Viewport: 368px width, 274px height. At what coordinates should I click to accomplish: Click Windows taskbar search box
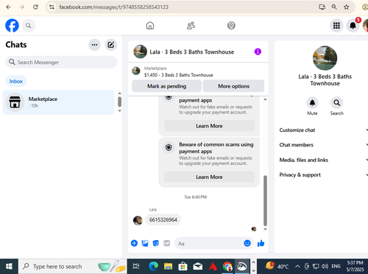tap(72, 267)
